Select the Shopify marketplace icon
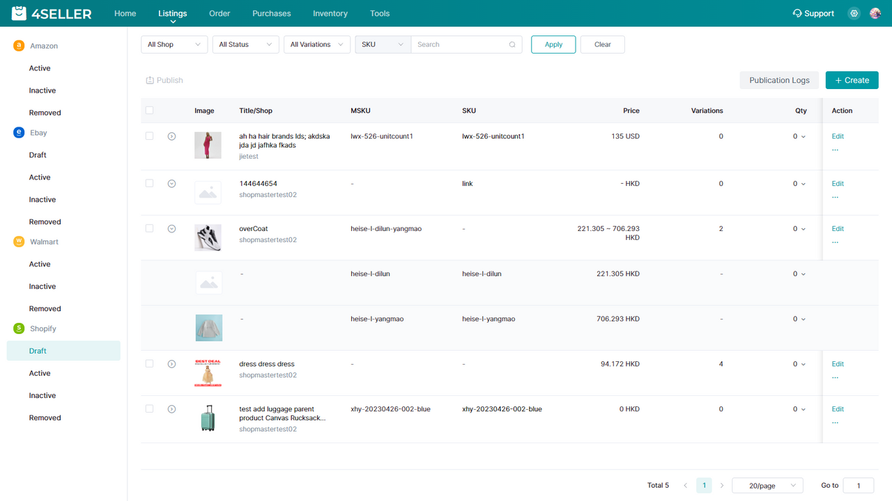 coord(18,328)
